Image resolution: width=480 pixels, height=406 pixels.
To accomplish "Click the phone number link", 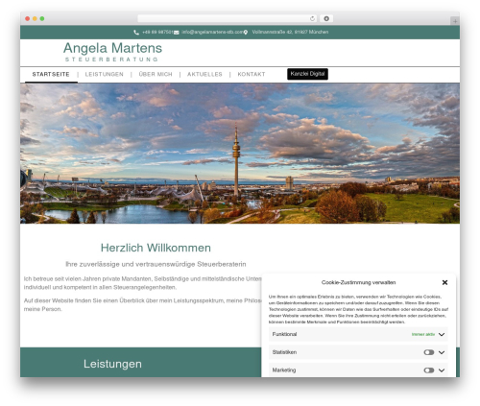I will click(157, 32).
